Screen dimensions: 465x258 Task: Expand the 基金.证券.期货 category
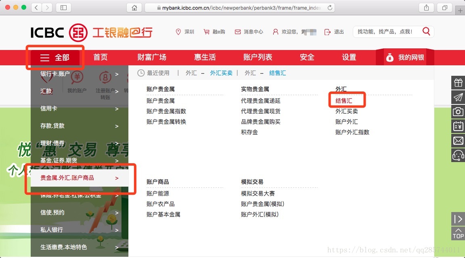click(x=80, y=160)
